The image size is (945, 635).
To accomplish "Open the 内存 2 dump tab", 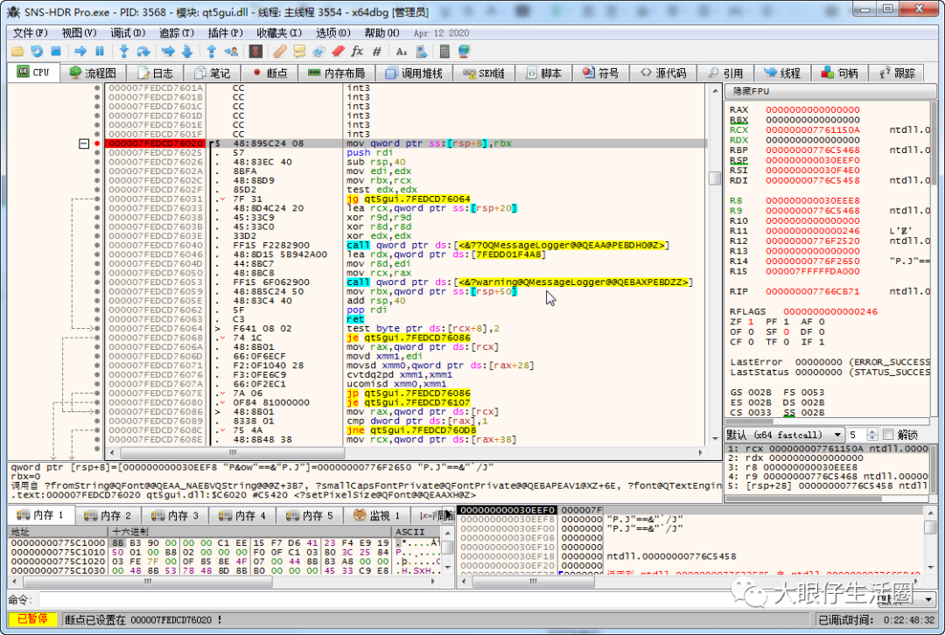I will tap(108, 515).
